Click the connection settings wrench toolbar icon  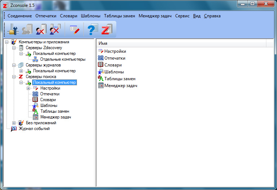13,29
